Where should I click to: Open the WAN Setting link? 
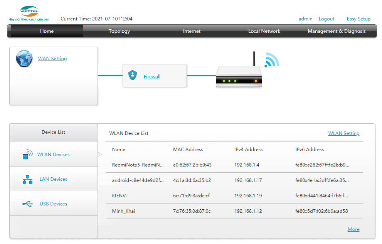coord(52,59)
